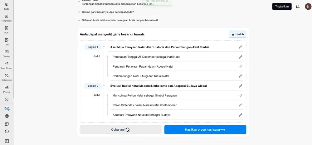312x145 pixels.
Task: Select text Peran Sinterklas dalam Narasi Natal Kontemporer
Action: 144,105
